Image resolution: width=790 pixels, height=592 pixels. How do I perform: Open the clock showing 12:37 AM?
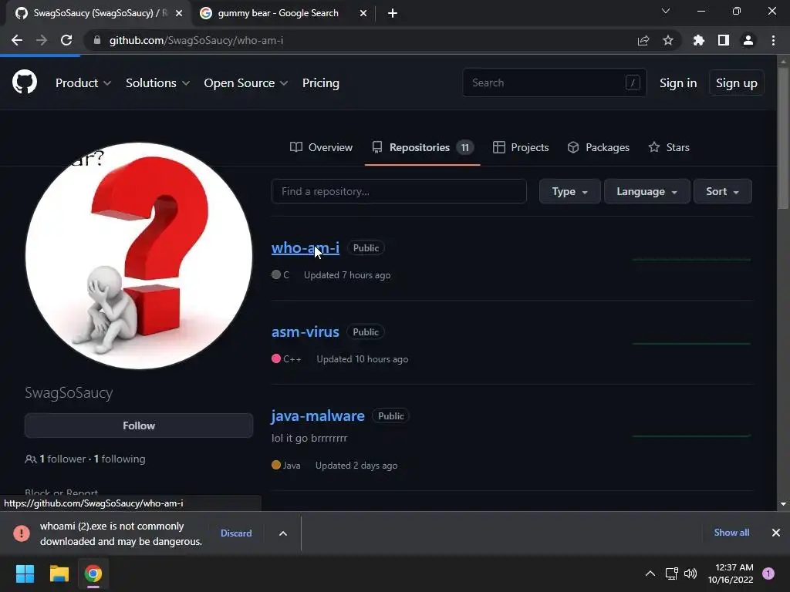pos(731,573)
